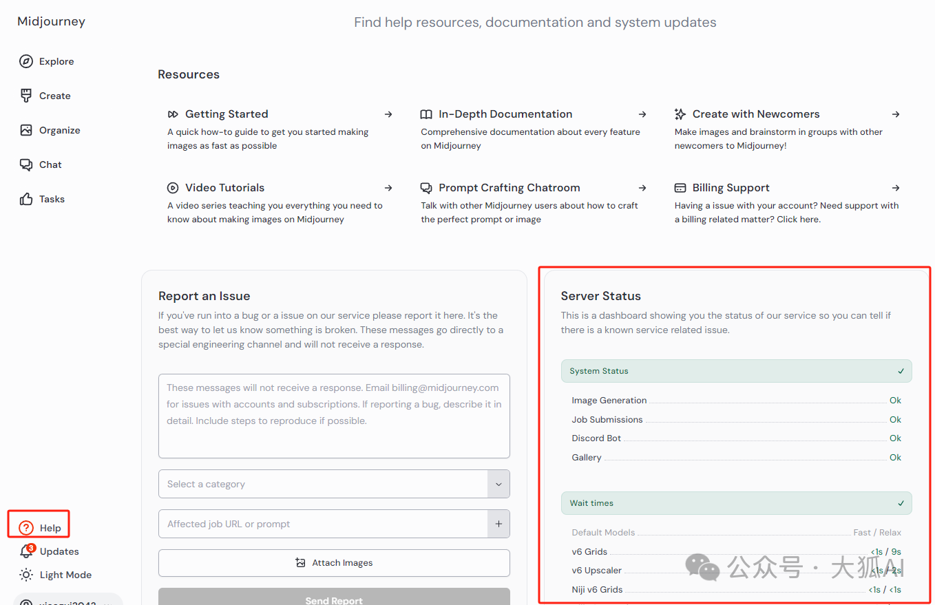
Task: Click the plus icon next to job URL field
Action: pyautogui.click(x=498, y=524)
